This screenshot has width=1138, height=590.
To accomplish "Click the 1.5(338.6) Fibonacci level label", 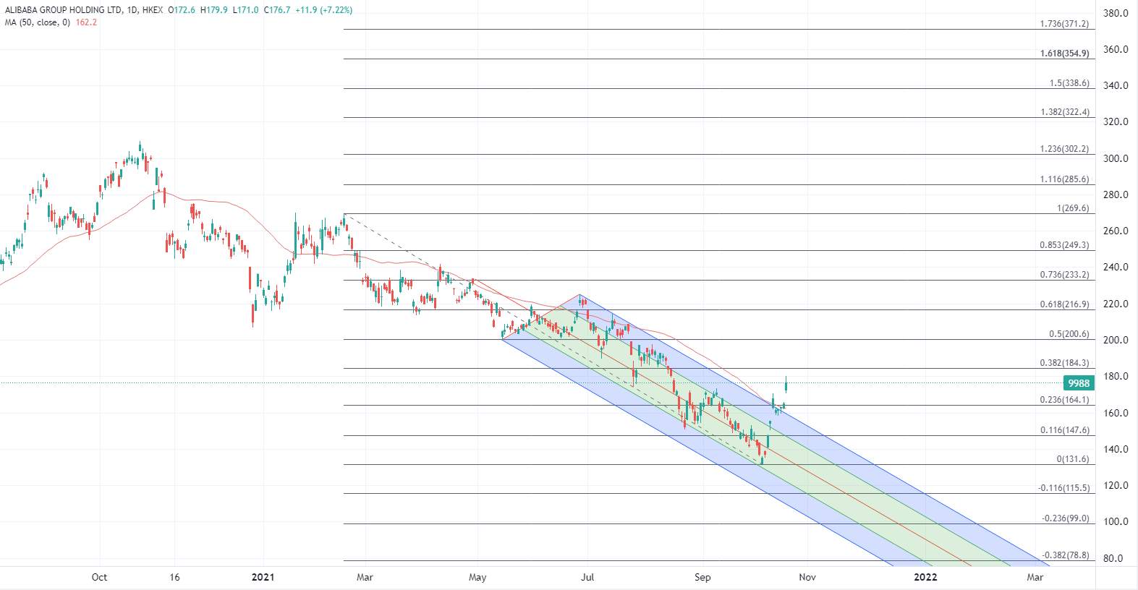I will [x=1069, y=83].
